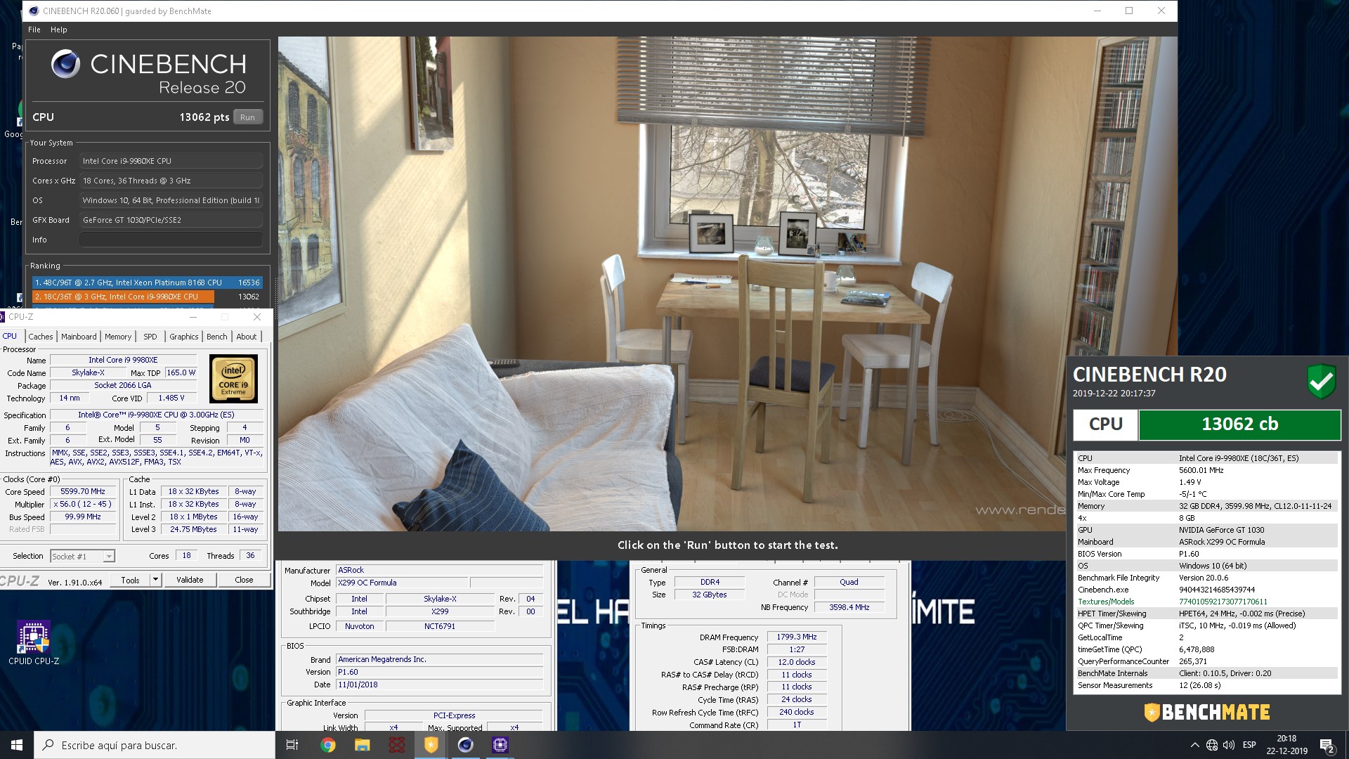Click the Cores x GHz field value
Image resolution: width=1349 pixels, height=759 pixels.
[171, 181]
